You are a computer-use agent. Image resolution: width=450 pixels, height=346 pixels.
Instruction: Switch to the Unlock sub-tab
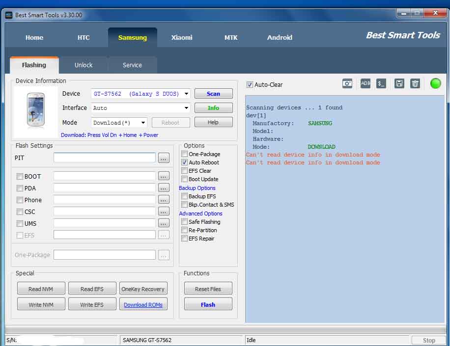84,65
